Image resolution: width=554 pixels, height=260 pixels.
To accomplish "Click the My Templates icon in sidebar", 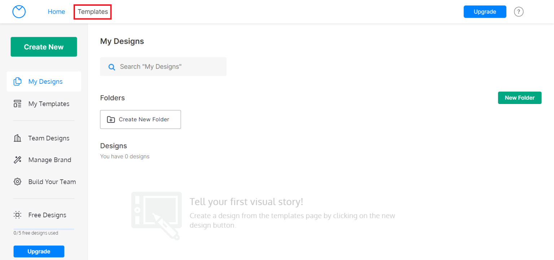I will tap(17, 104).
